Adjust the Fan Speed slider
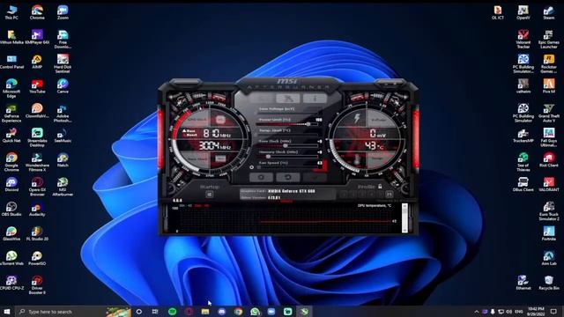The height and width of the screenshot is (317, 564). [287, 167]
